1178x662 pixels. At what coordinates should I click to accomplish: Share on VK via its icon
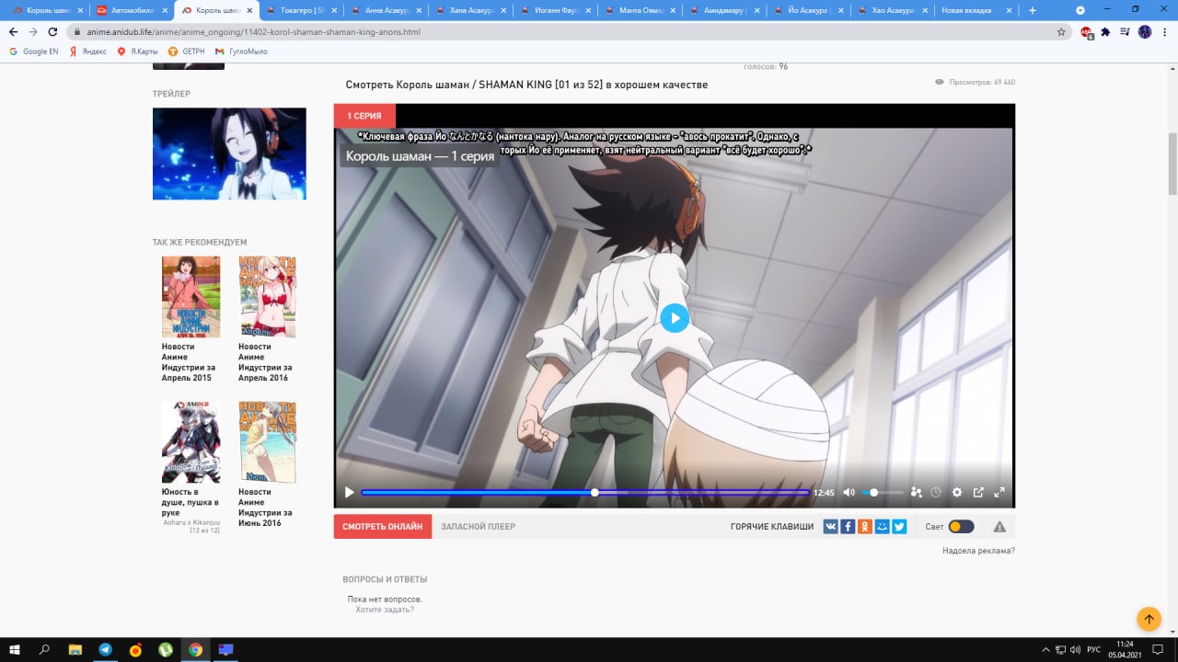(x=831, y=527)
